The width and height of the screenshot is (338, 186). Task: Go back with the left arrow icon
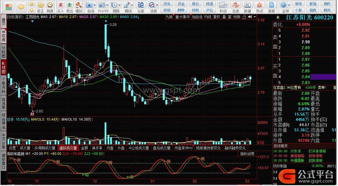point(21,7)
